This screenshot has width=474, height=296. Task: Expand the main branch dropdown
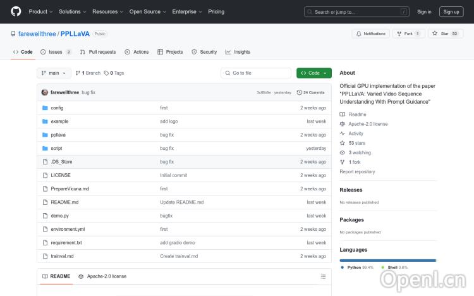[54, 73]
